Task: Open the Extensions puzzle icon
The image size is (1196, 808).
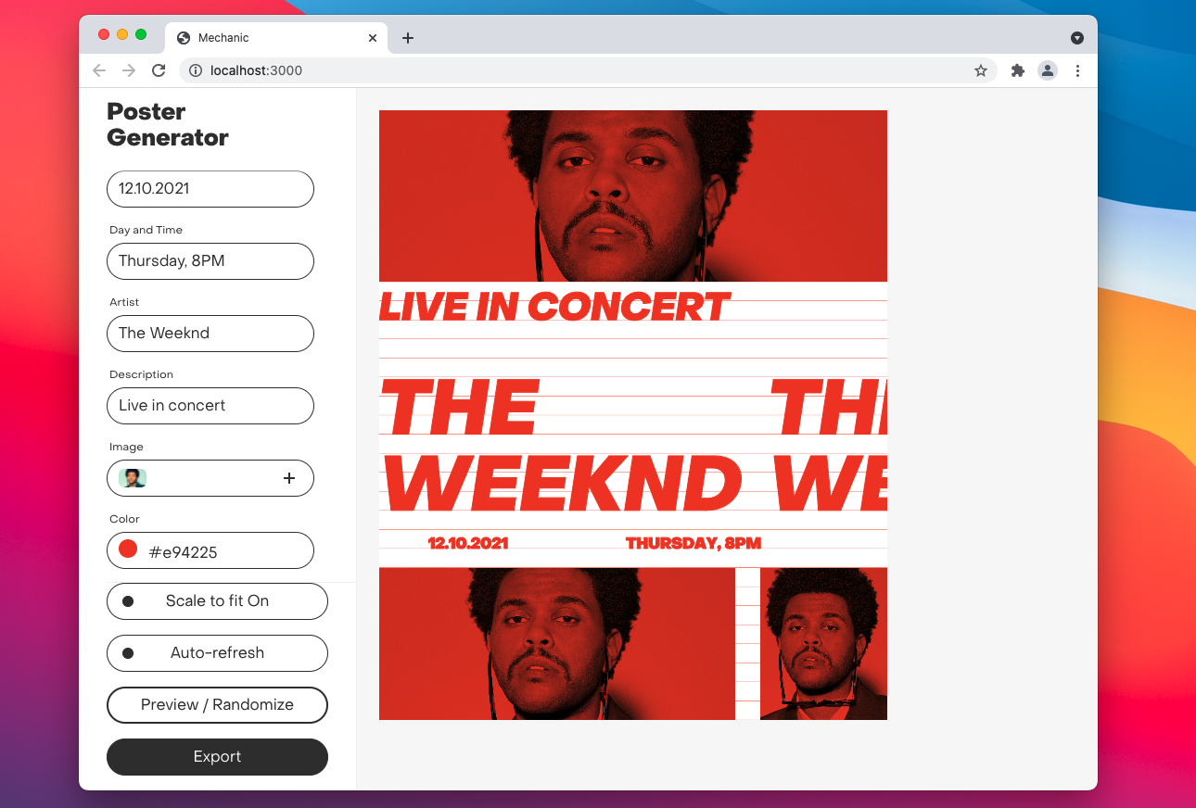Action: pos(1018,70)
